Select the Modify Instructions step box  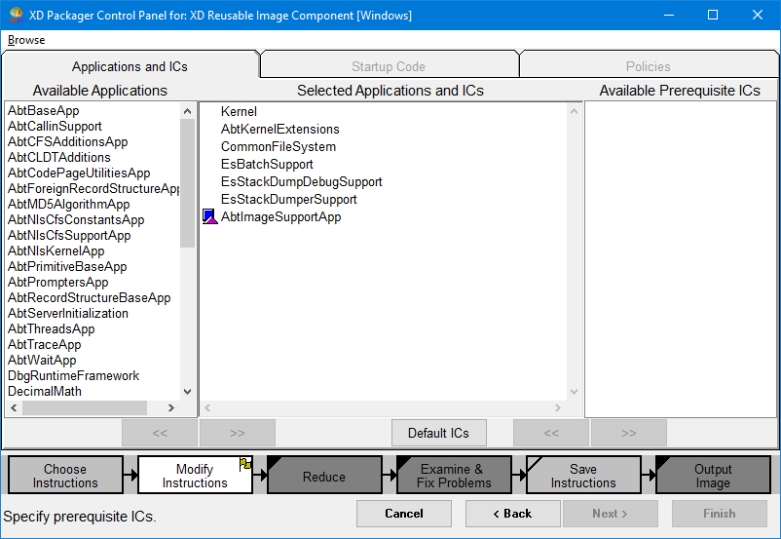coord(195,476)
